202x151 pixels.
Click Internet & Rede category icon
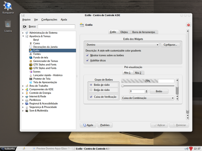click(x=27, y=96)
